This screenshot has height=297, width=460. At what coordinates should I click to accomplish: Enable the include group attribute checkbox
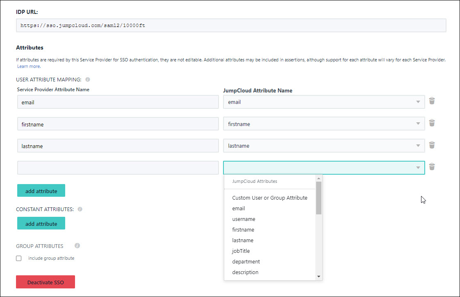coord(18,258)
